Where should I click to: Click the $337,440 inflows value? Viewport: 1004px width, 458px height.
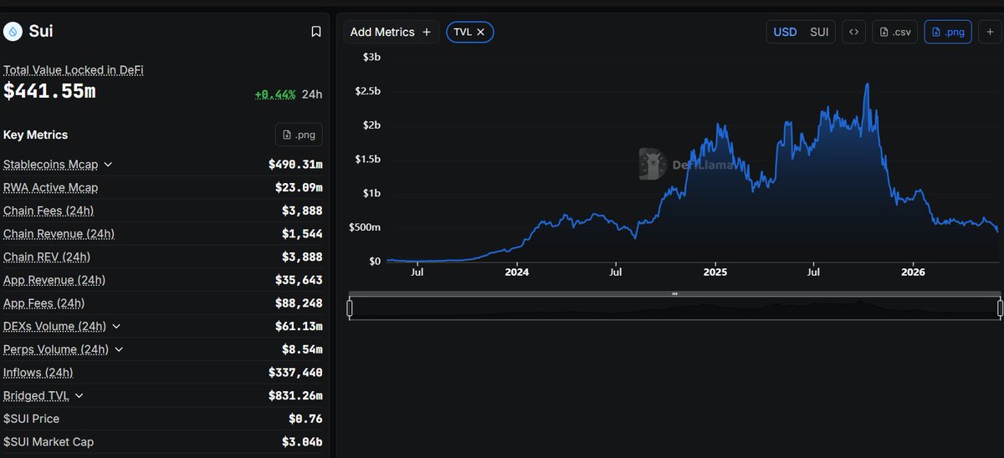coord(295,373)
